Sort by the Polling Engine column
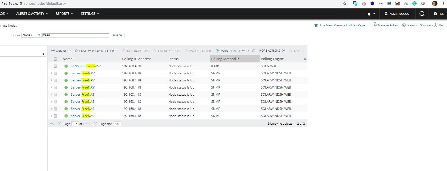447x171 pixels. tap(272, 59)
